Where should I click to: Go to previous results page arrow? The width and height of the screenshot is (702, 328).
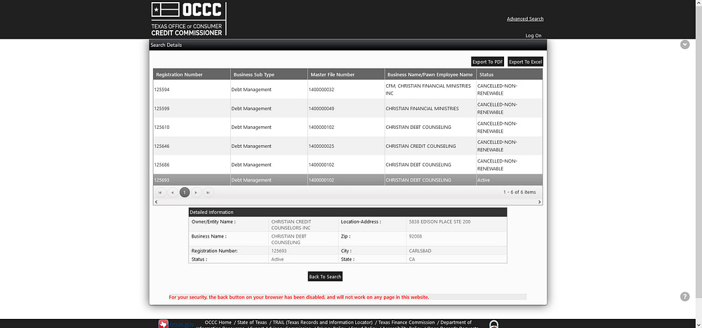click(x=173, y=192)
